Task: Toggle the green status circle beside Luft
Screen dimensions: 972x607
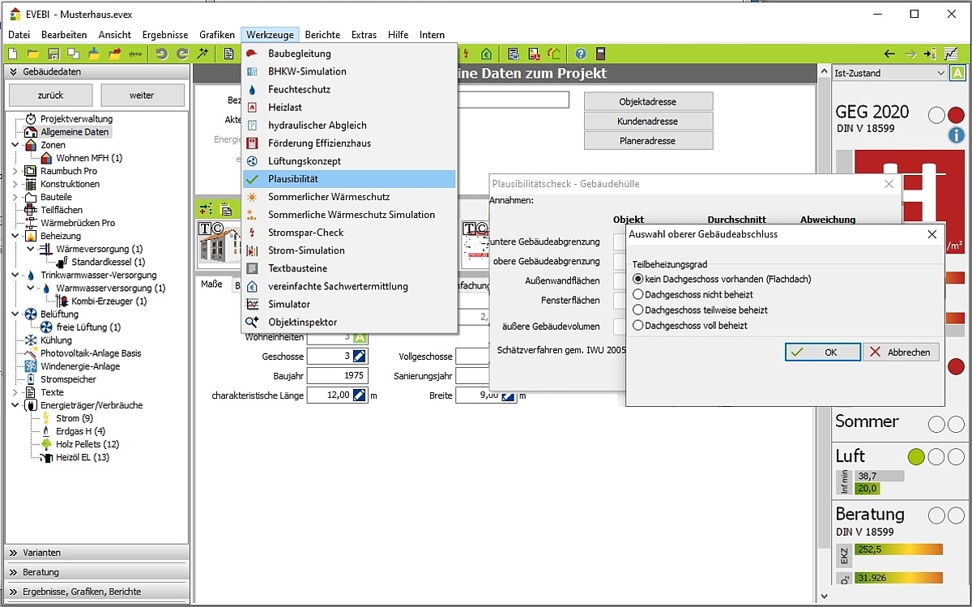Action: pos(916,457)
